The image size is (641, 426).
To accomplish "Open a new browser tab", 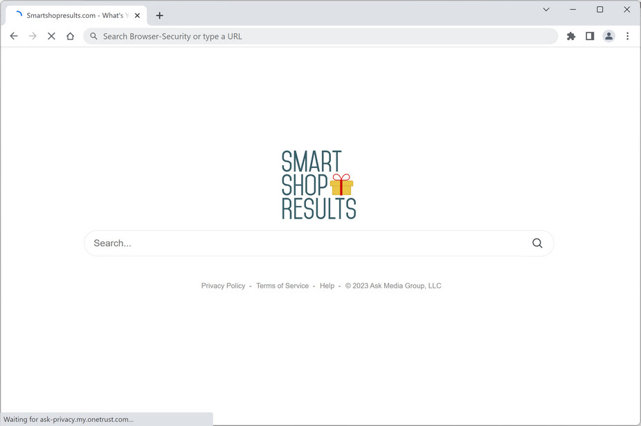I will (x=159, y=15).
